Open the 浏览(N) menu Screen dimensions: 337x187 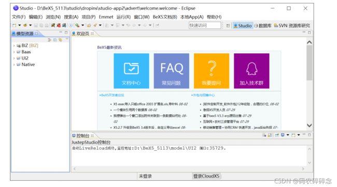pos(53,17)
